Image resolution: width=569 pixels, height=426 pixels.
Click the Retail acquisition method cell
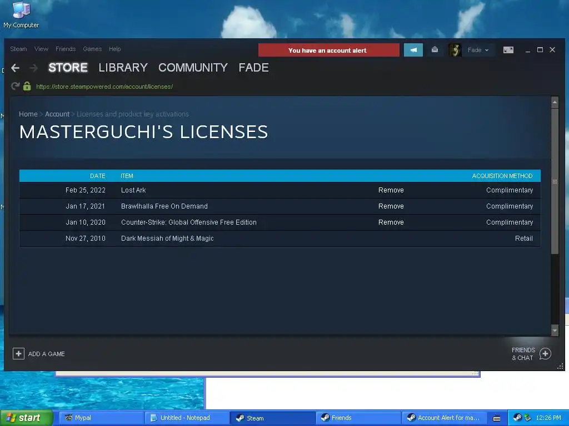click(523, 239)
